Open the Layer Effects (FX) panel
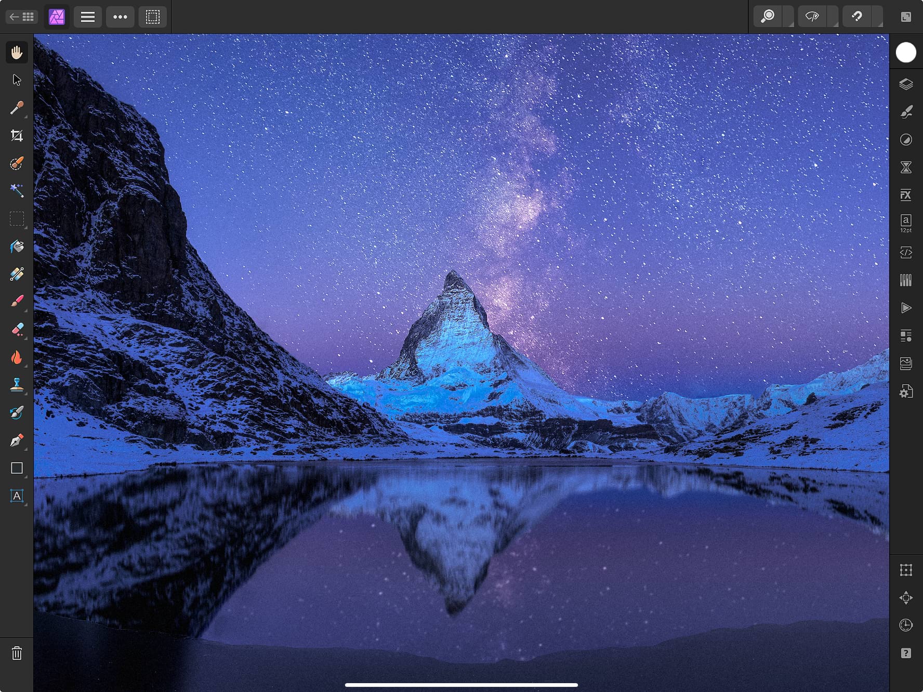 (905, 195)
